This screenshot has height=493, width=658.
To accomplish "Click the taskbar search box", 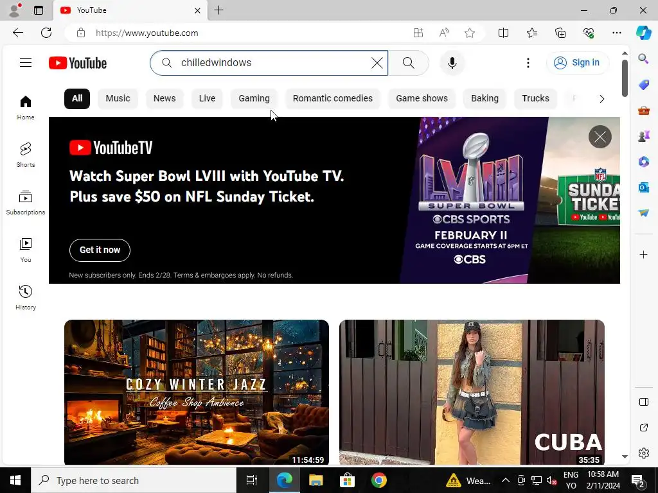I will click(134, 480).
